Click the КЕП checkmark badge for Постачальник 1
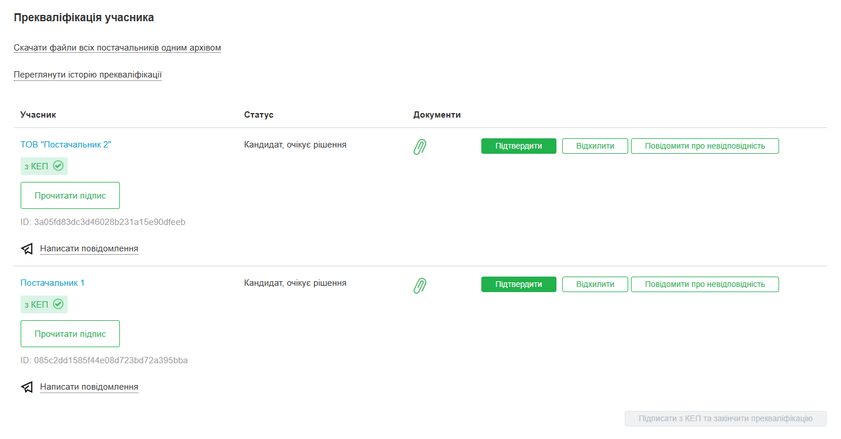 44,304
